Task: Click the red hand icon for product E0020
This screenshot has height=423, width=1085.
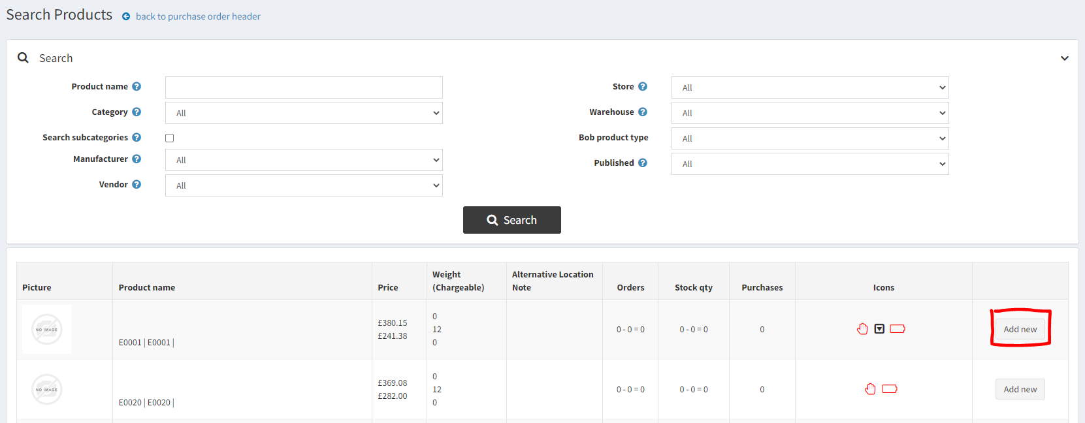Action: click(870, 389)
